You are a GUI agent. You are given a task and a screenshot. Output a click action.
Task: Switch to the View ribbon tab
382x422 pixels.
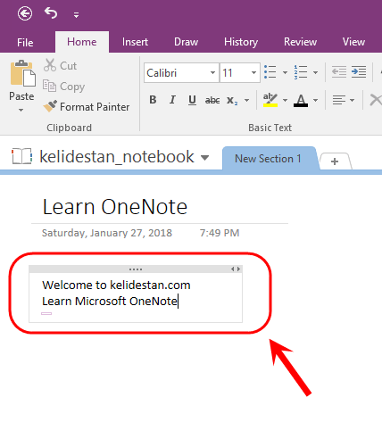point(353,42)
